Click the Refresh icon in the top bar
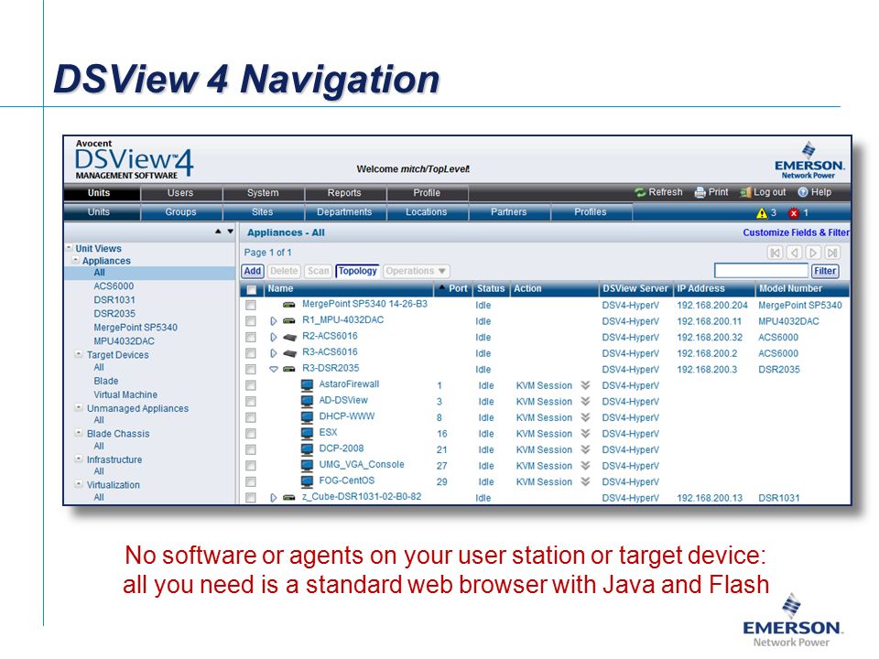This screenshot has height=659, width=879. click(x=640, y=192)
